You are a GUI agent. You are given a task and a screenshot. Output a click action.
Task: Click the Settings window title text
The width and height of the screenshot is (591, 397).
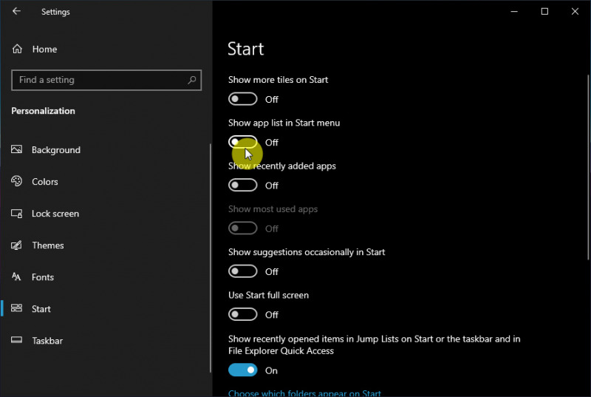tap(55, 12)
